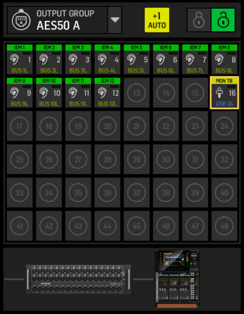Image resolution: width=244 pixels, height=314 pixels.
Task: Select the IEM 1 ear icon in output 1
Action: [x=14, y=60]
